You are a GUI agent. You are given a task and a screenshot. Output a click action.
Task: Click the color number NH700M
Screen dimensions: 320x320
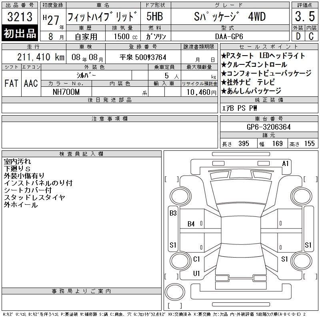(x=66, y=92)
